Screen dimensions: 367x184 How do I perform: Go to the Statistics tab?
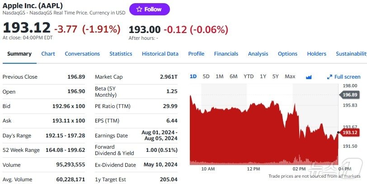pyautogui.click(x=121, y=54)
